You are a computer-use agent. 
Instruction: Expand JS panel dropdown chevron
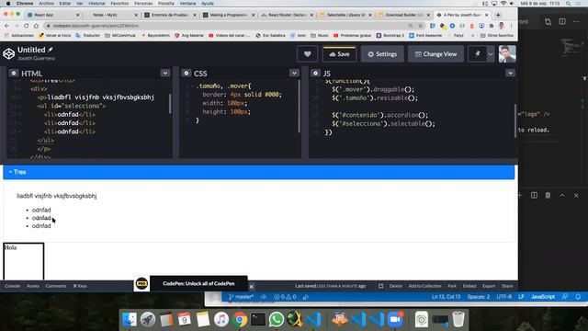pos(510,74)
